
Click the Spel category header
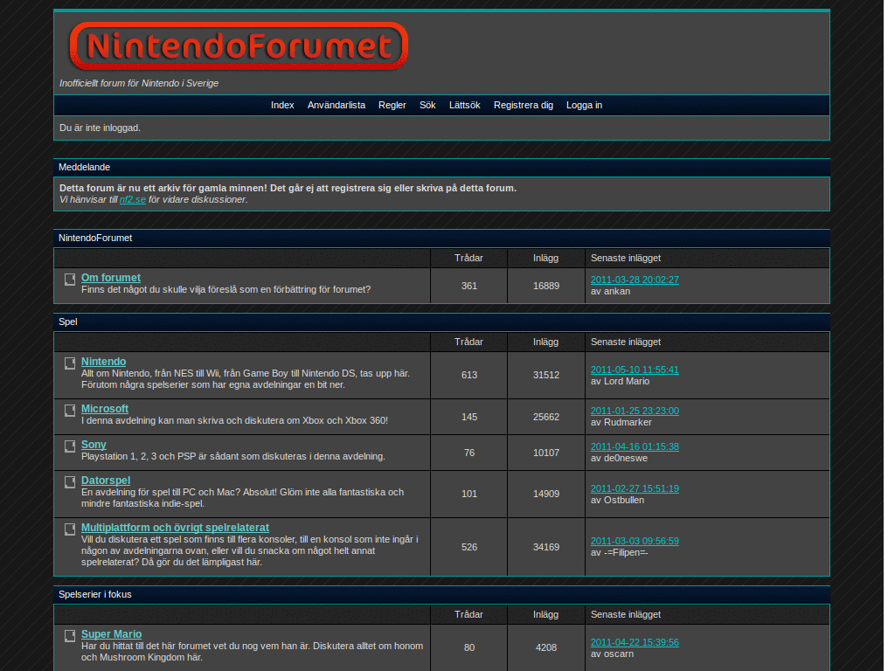point(441,322)
